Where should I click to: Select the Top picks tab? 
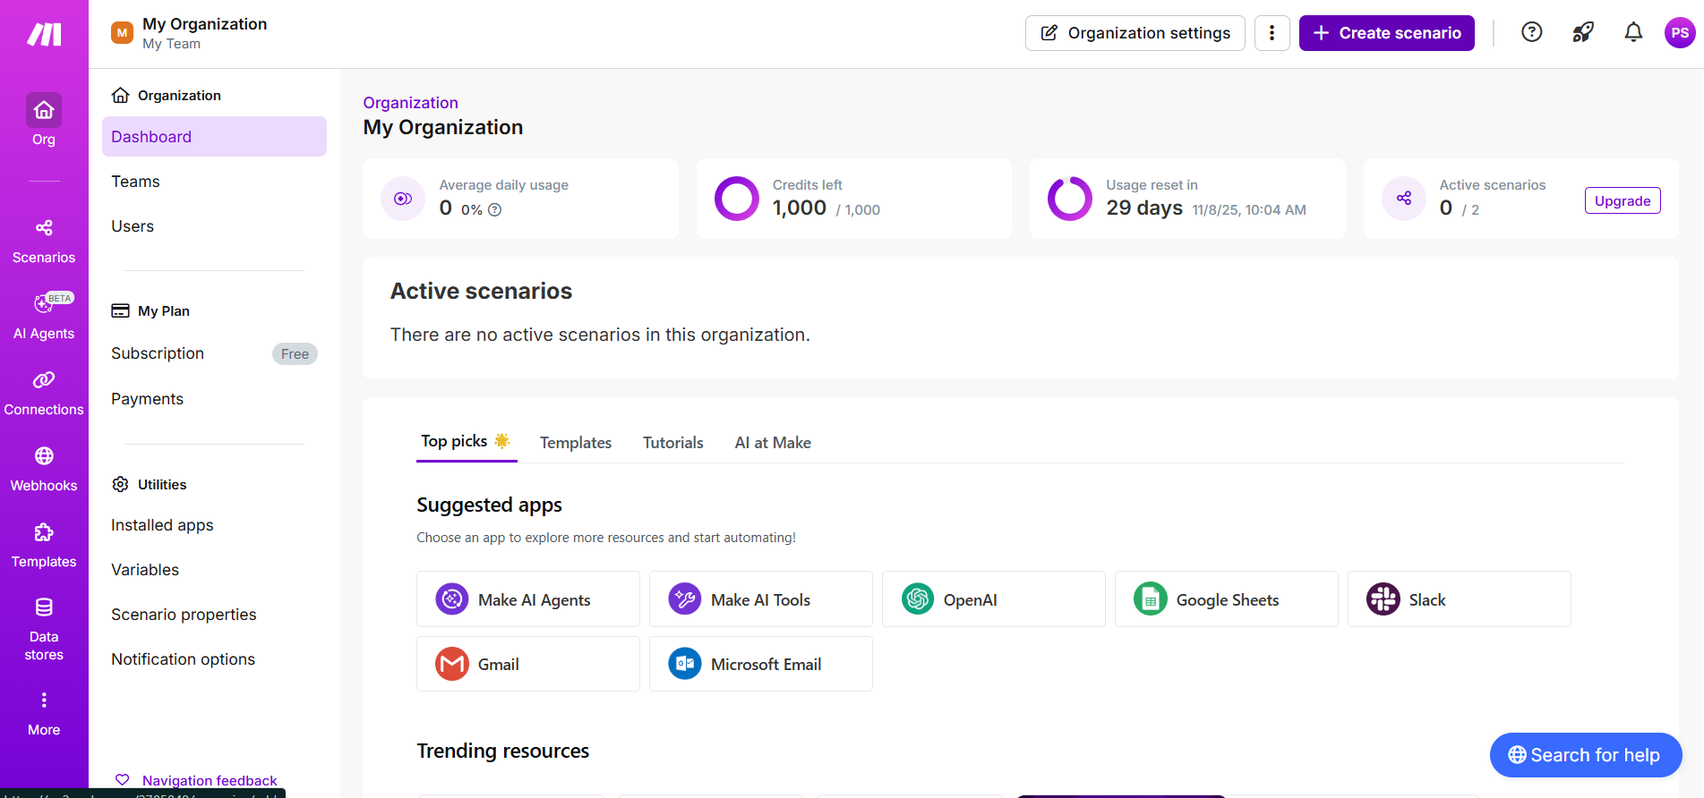point(466,441)
